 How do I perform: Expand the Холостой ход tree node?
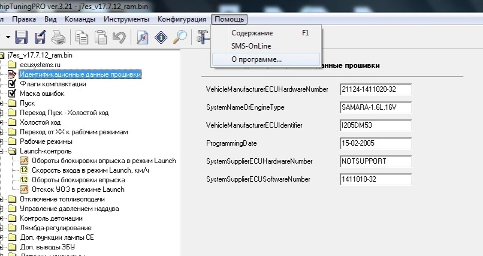tap(1, 122)
